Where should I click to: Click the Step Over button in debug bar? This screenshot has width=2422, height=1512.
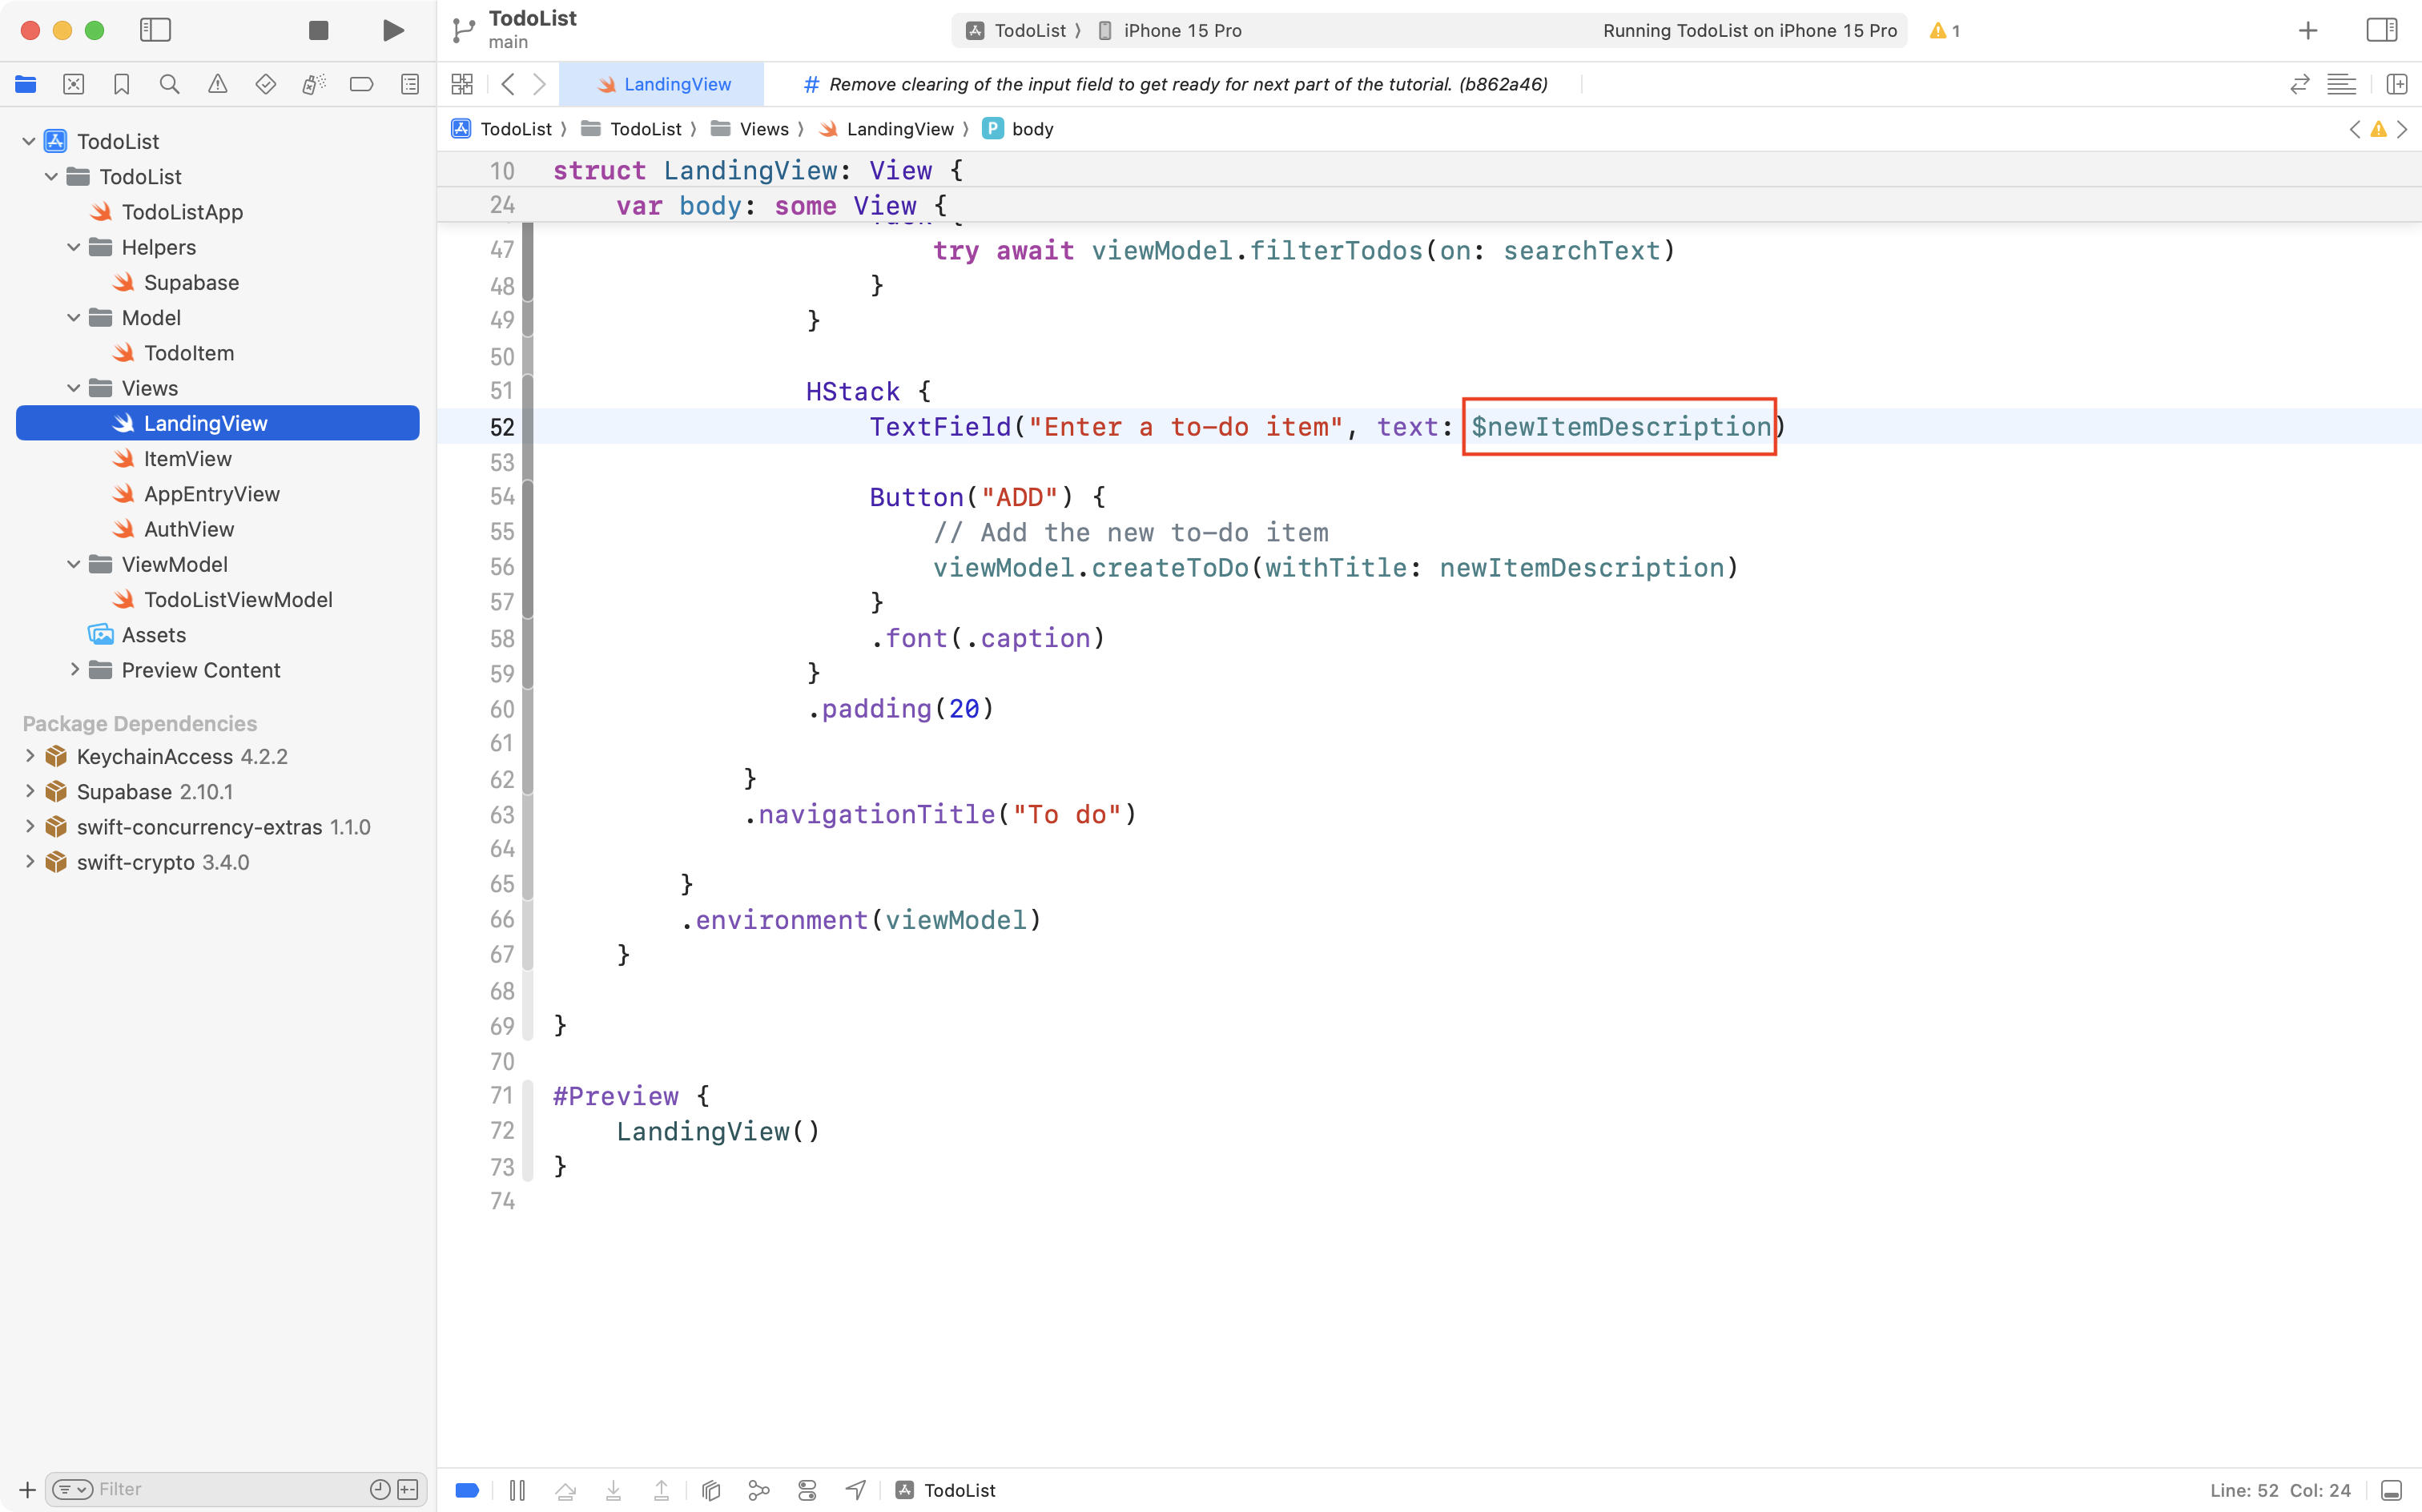point(566,1489)
